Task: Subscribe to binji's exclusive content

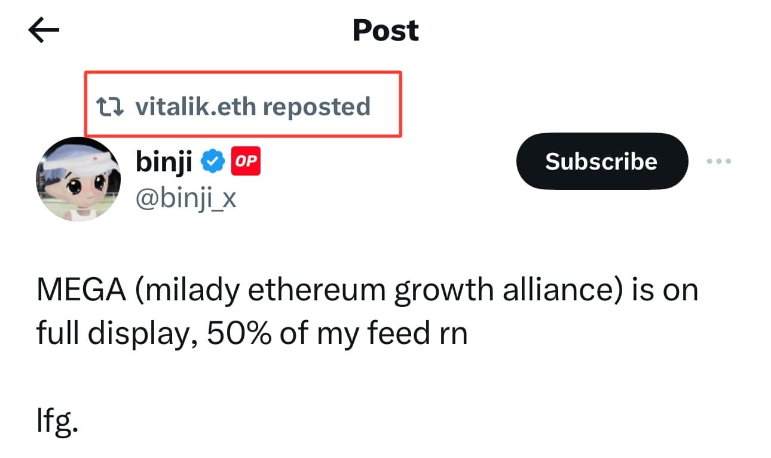Action: 601,161
